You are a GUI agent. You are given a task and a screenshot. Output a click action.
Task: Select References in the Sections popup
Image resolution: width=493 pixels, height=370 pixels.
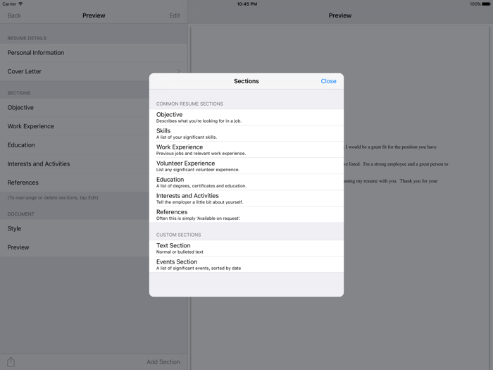pyautogui.click(x=246, y=214)
